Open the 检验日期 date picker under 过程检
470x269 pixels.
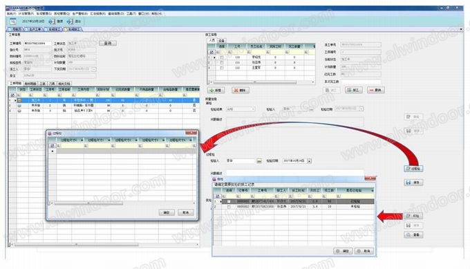[x=310, y=161]
